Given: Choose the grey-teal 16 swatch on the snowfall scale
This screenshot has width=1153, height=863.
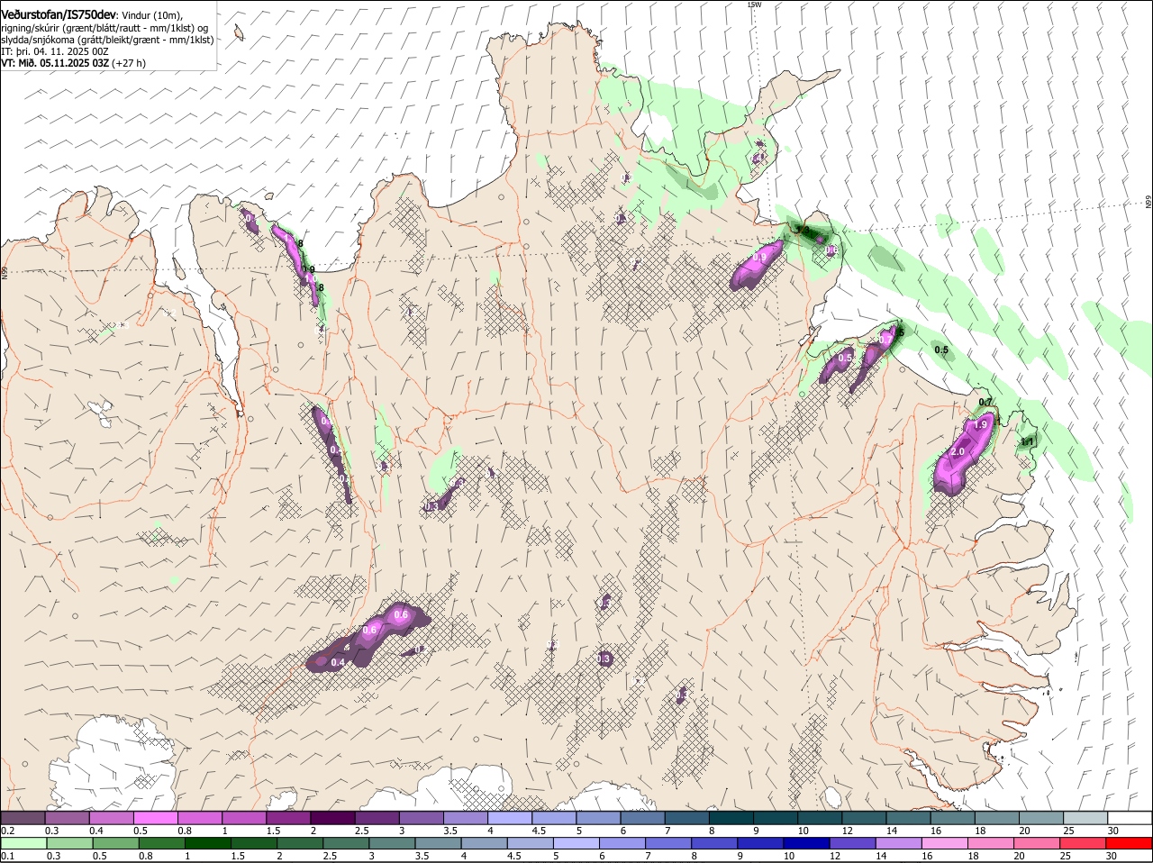Looking at the screenshot, I should (x=951, y=816).
